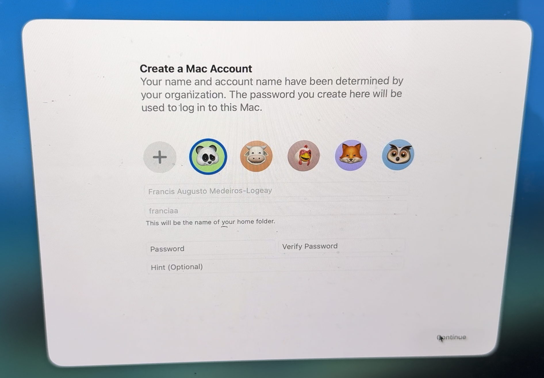
Task: Select the panda avatar
Action: 208,157
